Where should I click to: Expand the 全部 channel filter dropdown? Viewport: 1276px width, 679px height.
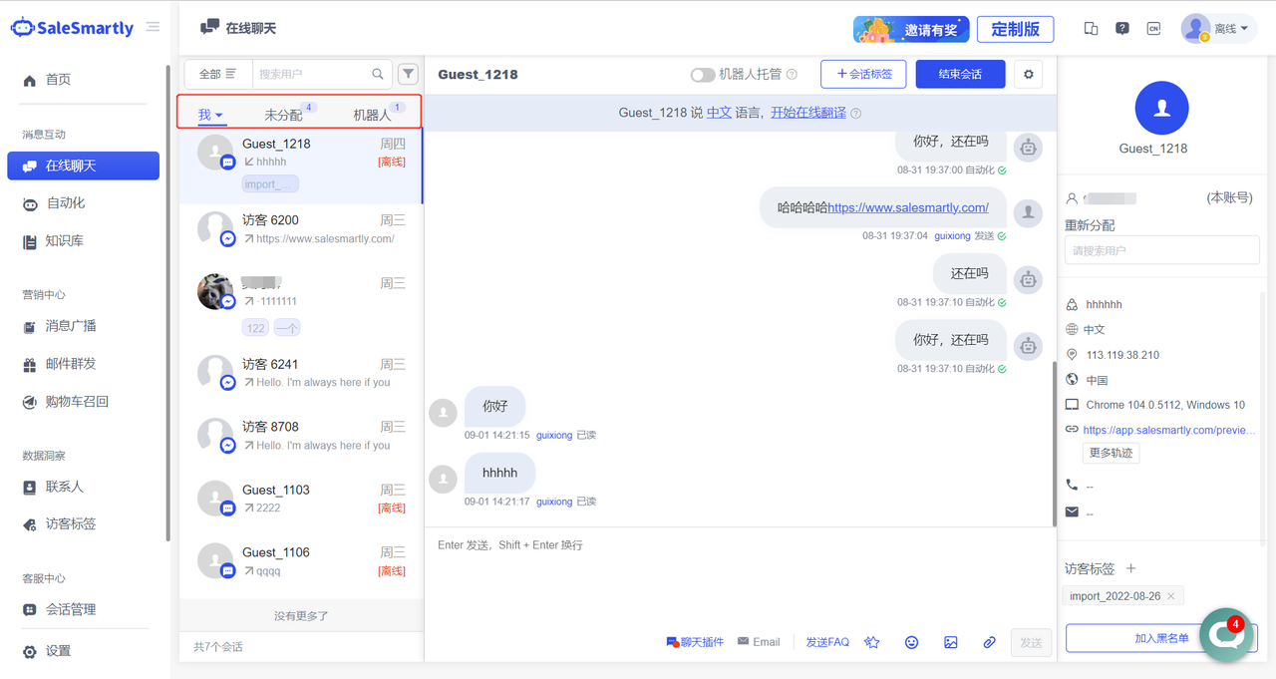(216, 74)
